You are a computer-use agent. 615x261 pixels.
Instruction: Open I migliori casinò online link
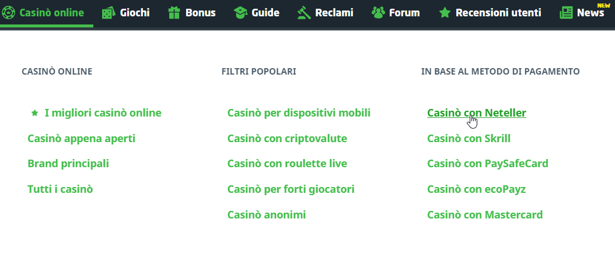coord(103,113)
